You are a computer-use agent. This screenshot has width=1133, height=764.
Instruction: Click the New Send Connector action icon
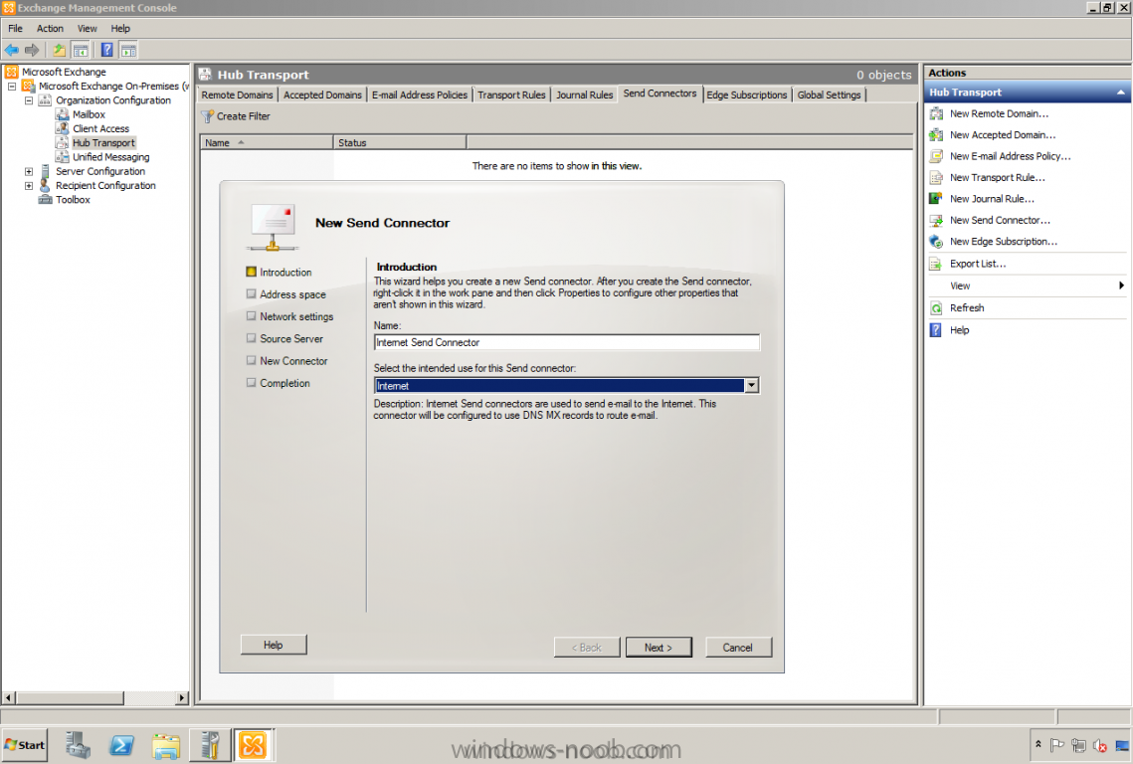coord(936,220)
